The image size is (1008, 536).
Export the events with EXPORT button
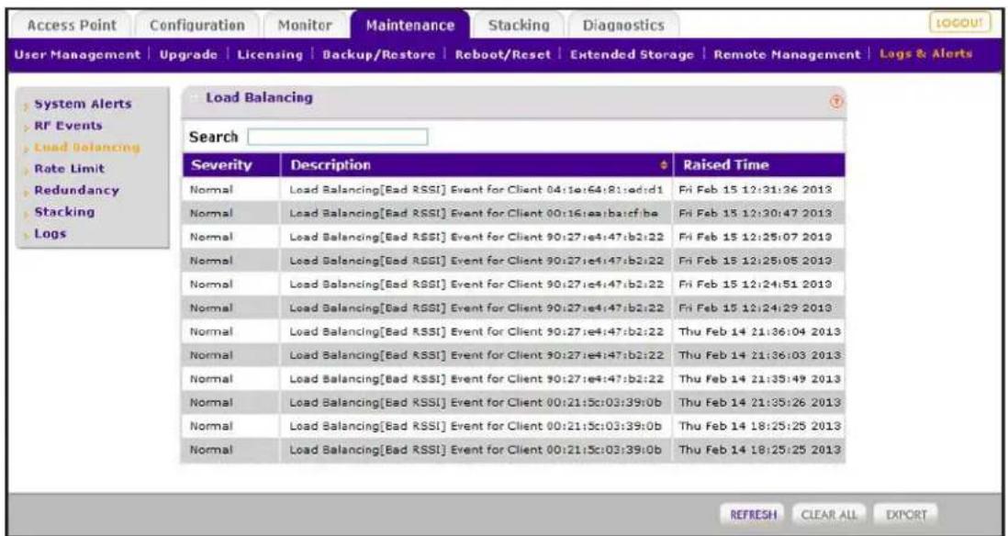[x=906, y=515]
